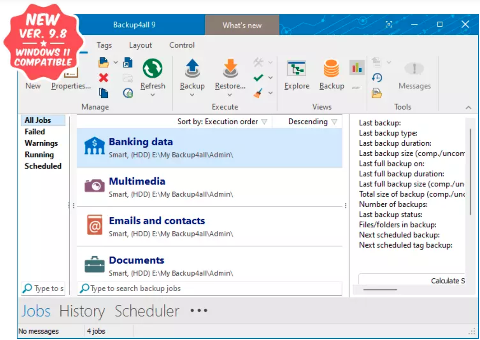This screenshot has height=340, width=480.
Task: Expand the Test checkmark dropdown arrow
Action: [270, 78]
